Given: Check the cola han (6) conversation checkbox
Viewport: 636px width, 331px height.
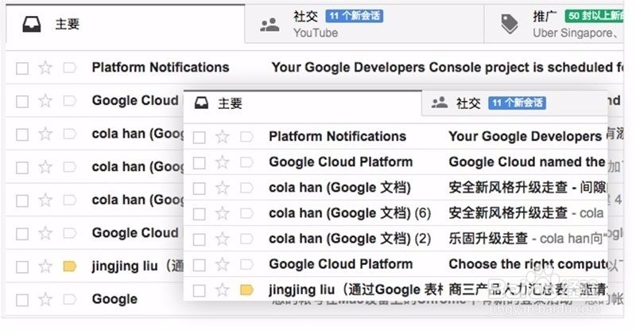Looking at the screenshot, I should (x=199, y=214).
